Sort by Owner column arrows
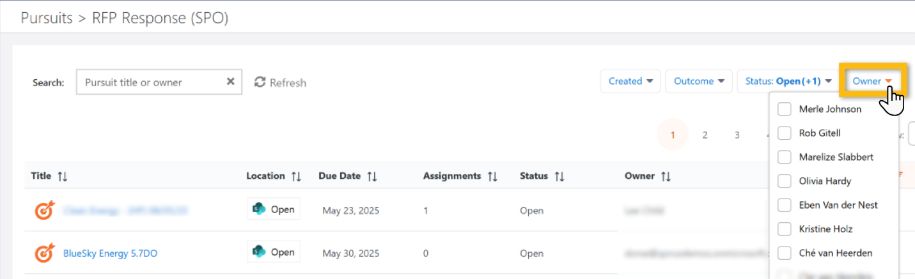Image resolution: width=915 pixels, height=279 pixels. 666,176
